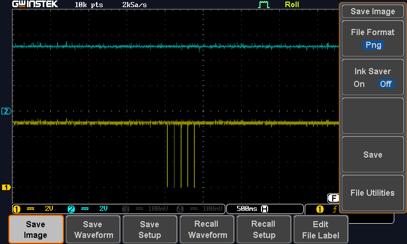Turn Ink Saver On
The width and height of the screenshot is (407, 244).
point(359,84)
